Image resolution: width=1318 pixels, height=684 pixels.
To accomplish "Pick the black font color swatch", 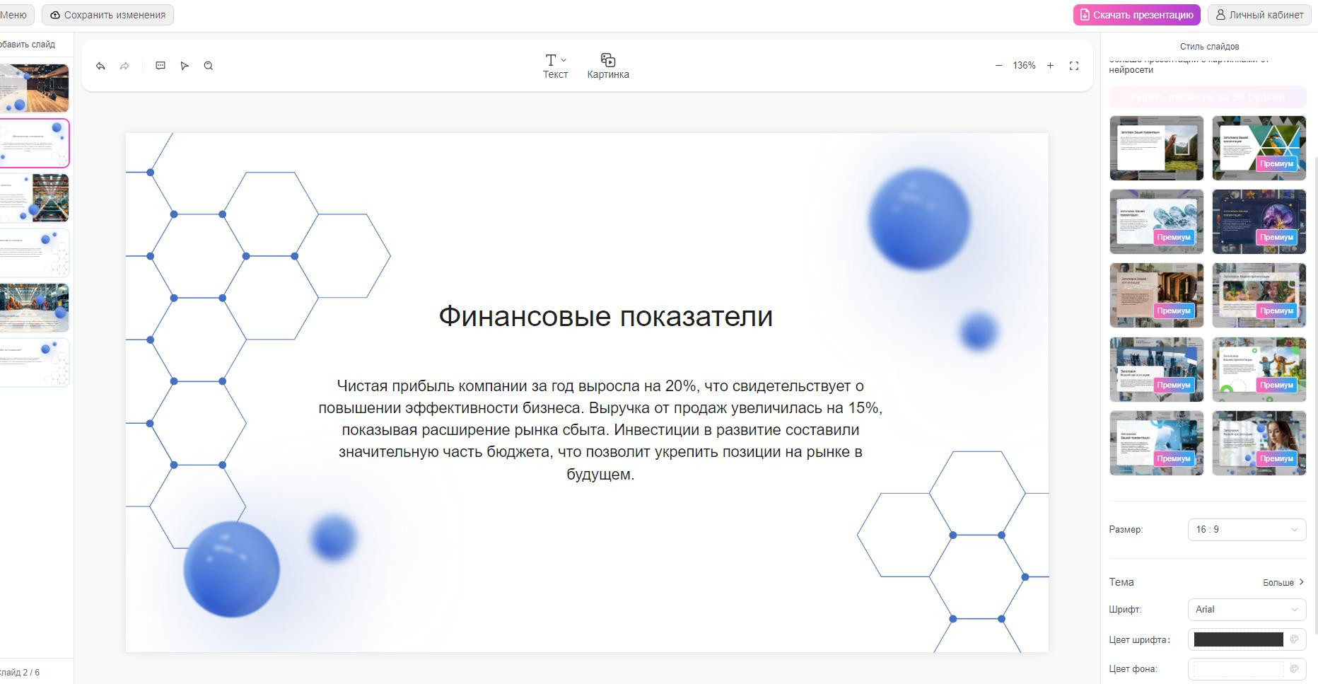I will click(1238, 639).
